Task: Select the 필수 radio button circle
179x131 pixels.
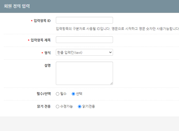Action: [x=57, y=94]
